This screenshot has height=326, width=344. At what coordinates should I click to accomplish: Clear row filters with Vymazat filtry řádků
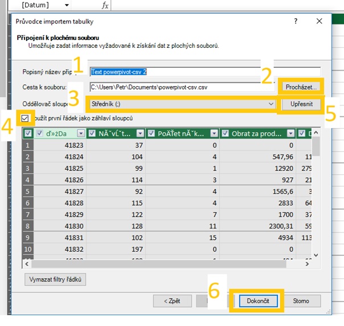coord(55,279)
